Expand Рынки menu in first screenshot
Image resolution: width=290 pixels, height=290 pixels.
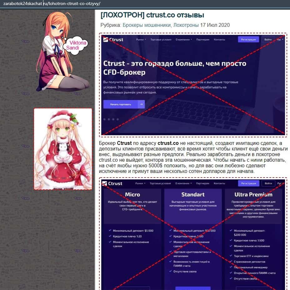pos(141,40)
